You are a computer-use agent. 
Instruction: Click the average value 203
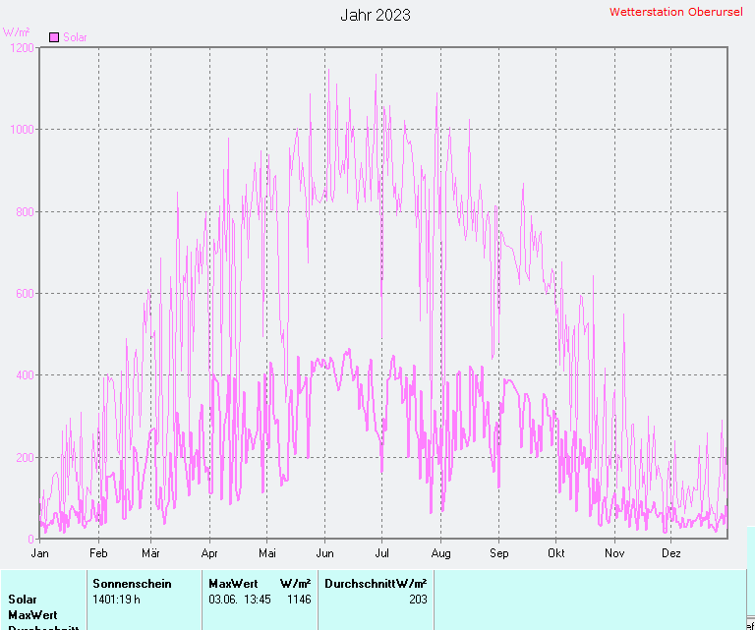click(418, 600)
